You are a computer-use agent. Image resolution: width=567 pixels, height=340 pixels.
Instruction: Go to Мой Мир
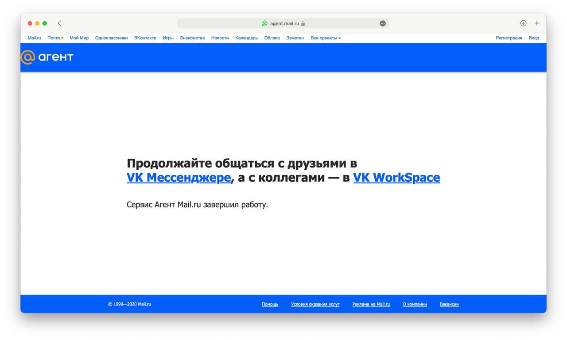(x=79, y=38)
